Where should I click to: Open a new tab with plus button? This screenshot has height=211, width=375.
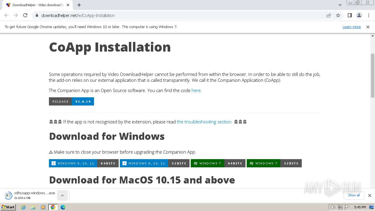pyautogui.click(x=79, y=5)
